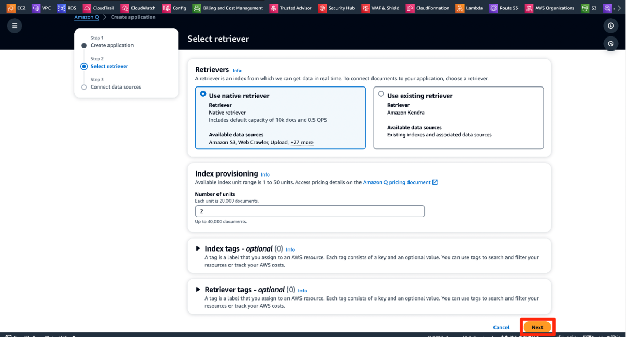Click the info panel icon at top right
The width and height of the screenshot is (626, 337).
pyautogui.click(x=610, y=26)
